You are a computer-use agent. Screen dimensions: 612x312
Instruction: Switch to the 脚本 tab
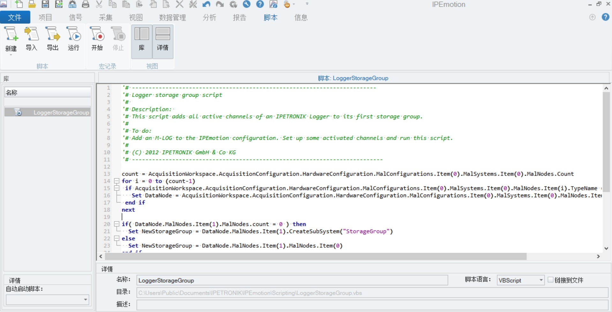271,17
